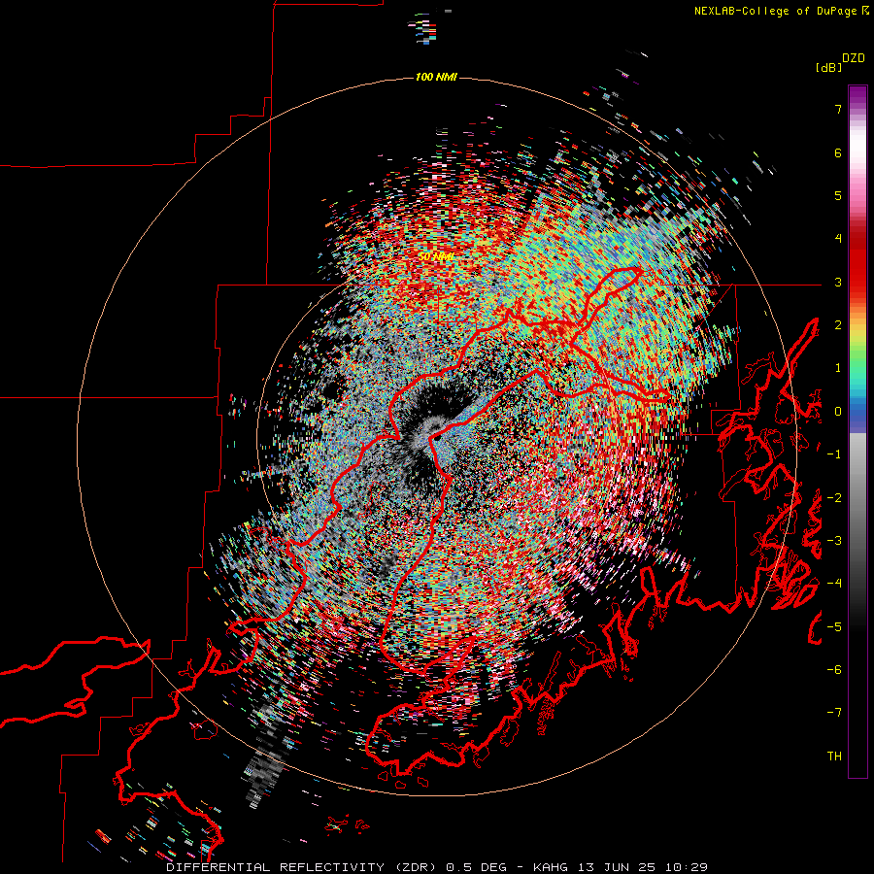
Task: Click the -4 value on color scale
Action: point(834,584)
